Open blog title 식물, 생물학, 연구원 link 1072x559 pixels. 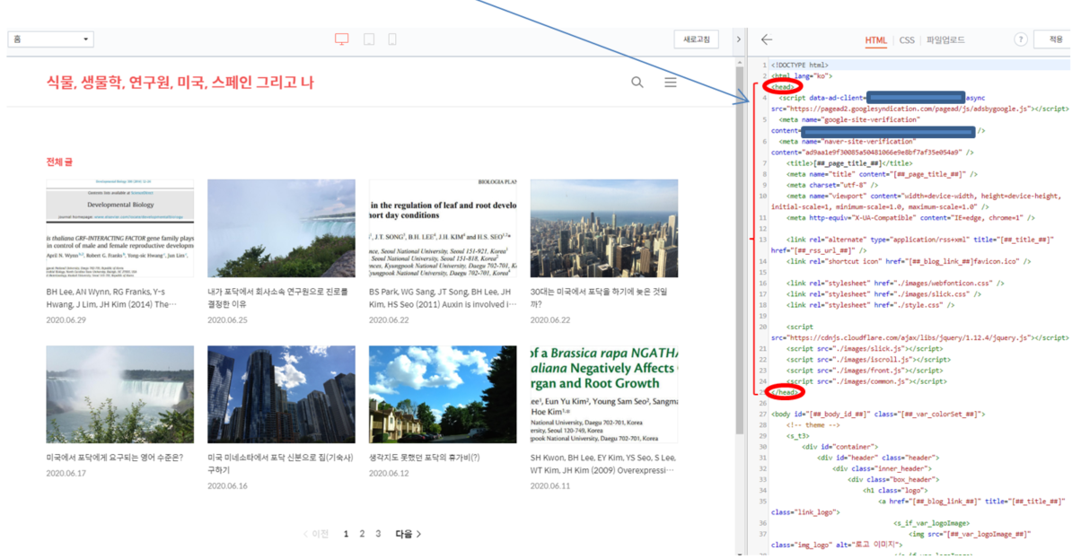pos(180,83)
